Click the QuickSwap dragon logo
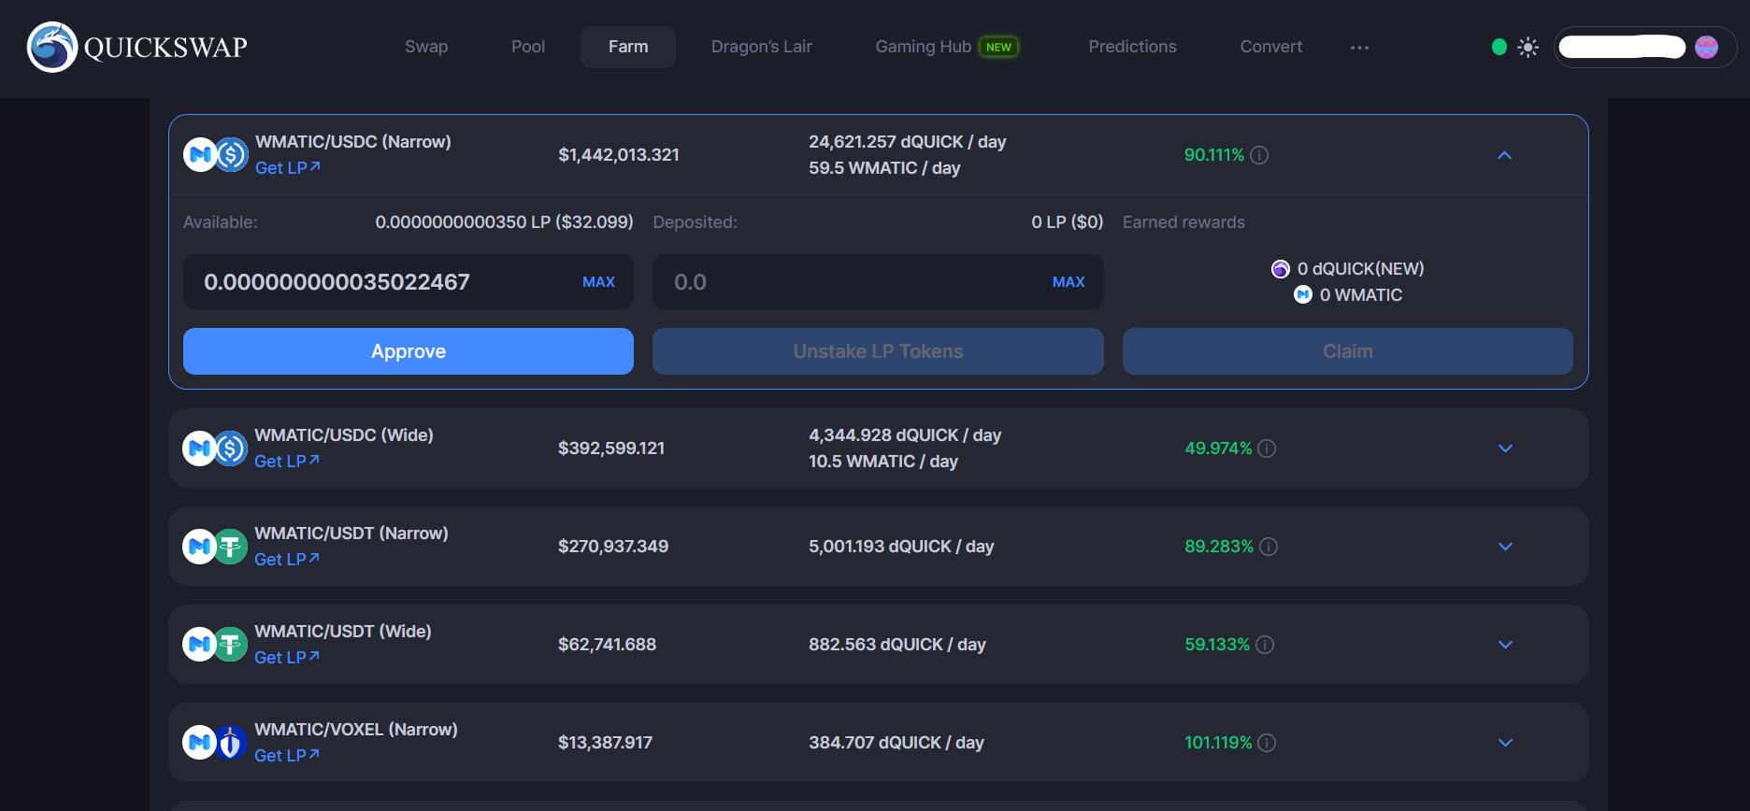This screenshot has height=811, width=1750. 52,47
